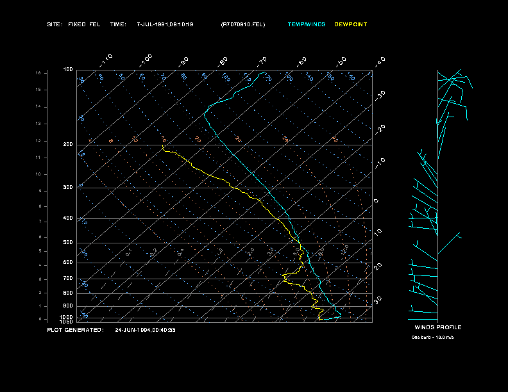This screenshot has height=392, width=508.
Task: Select the plot date '24-JUN-1994,00:40:33'
Action: point(145,330)
